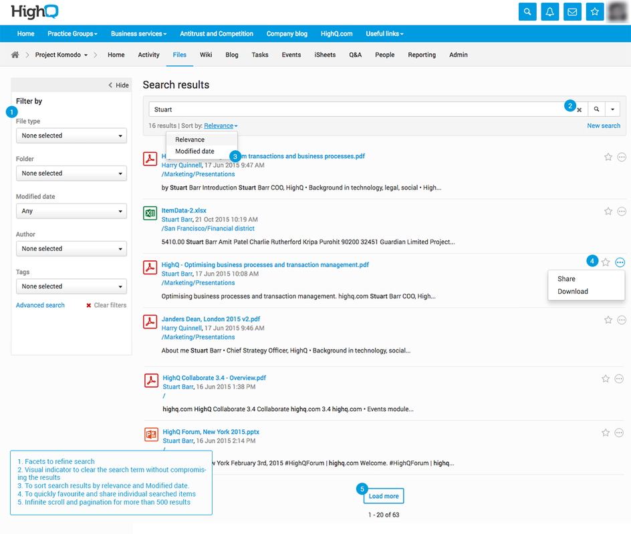Select Modified date in sort menu

coord(195,152)
